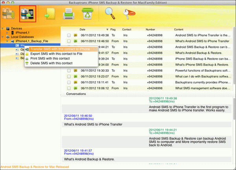Click the Local Databases icon in sidebar

point(8,37)
